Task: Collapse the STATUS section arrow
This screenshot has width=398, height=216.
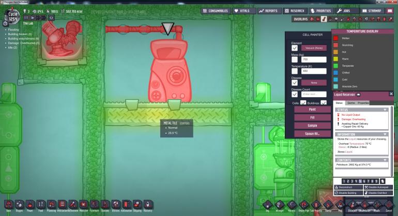Action: click(x=385, y=110)
